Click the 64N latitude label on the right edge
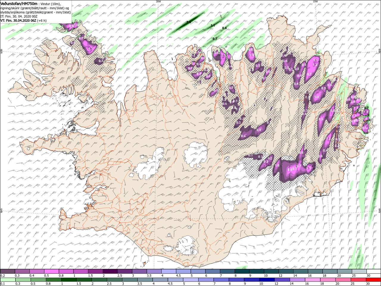Image resolution: width=381 pixels, height=286 pixels. [x=380, y=210]
